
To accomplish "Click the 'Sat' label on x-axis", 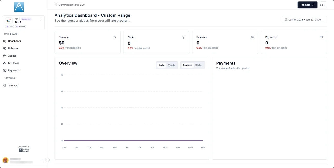I will pyautogui.click(x=140, y=148).
